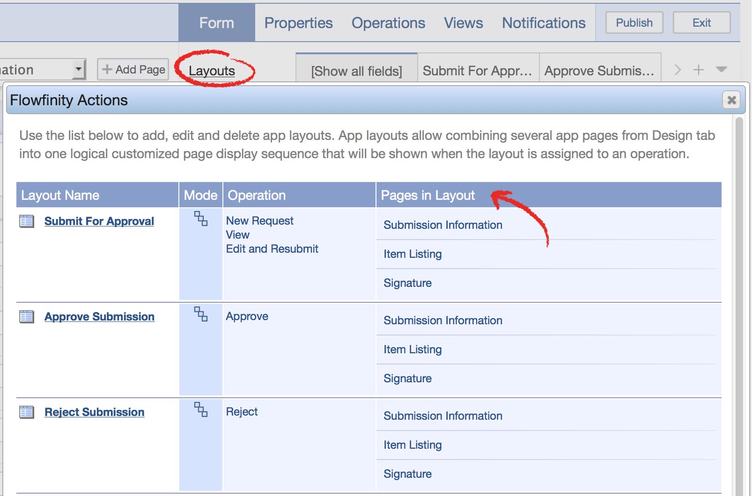Open the Operations tab
Viewport: 752px width, 496px height.
click(389, 22)
